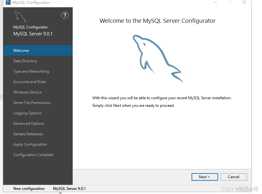The height and width of the screenshot is (194, 262).
Task: Click the Next > button
Action: [x=205, y=177]
